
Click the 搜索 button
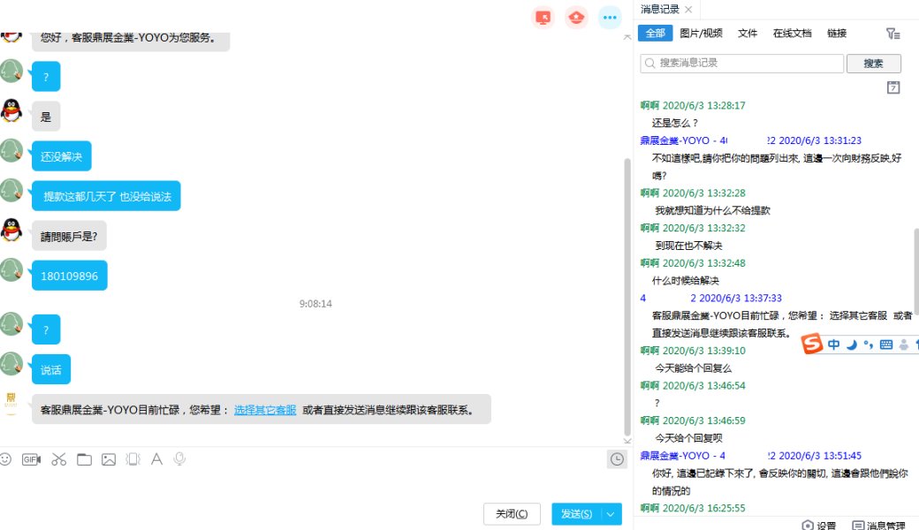(x=873, y=64)
